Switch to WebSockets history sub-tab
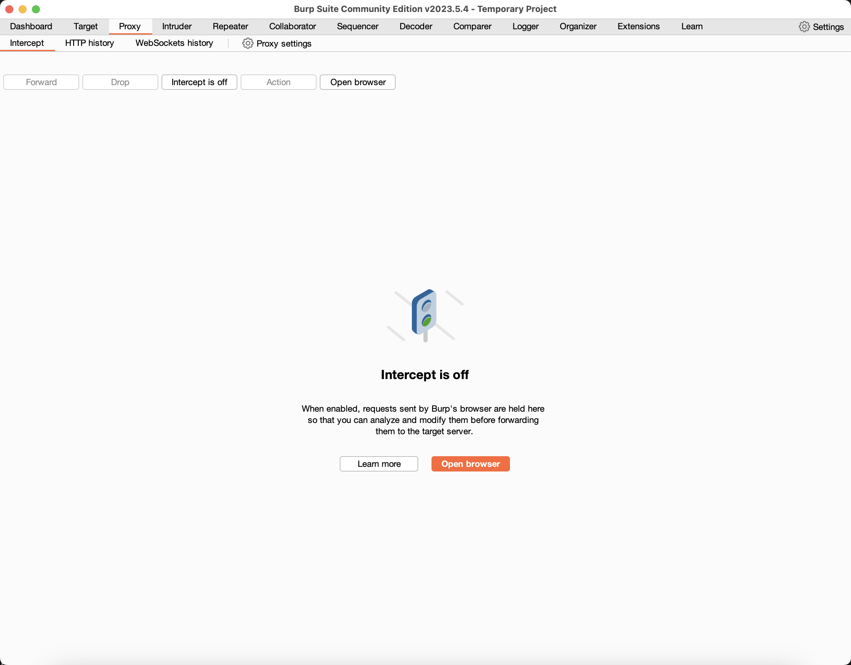Screen dimensions: 851x665 [174, 43]
